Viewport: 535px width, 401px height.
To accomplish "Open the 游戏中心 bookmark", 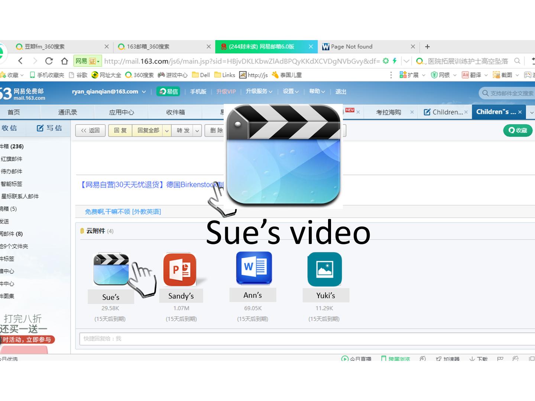I will (173, 75).
